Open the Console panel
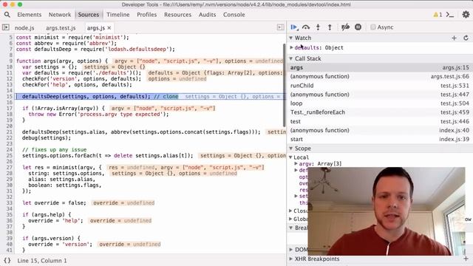 click(x=234, y=15)
